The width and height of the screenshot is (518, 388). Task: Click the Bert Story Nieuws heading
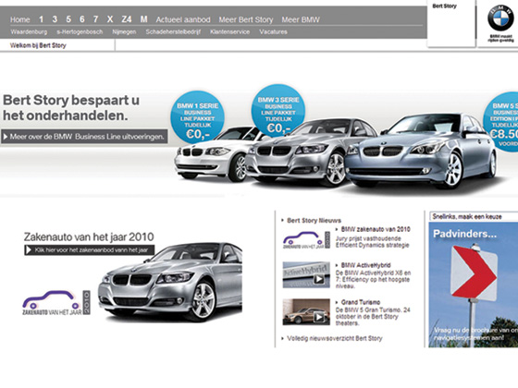pyautogui.click(x=314, y=221)
